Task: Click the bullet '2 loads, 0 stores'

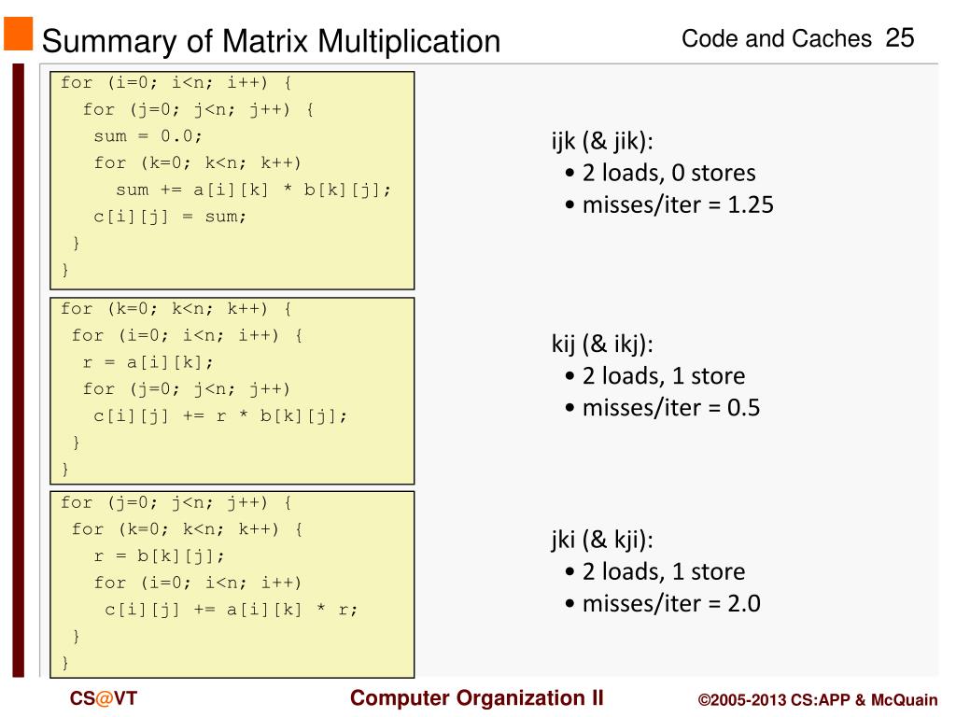Action: point(660,173)
